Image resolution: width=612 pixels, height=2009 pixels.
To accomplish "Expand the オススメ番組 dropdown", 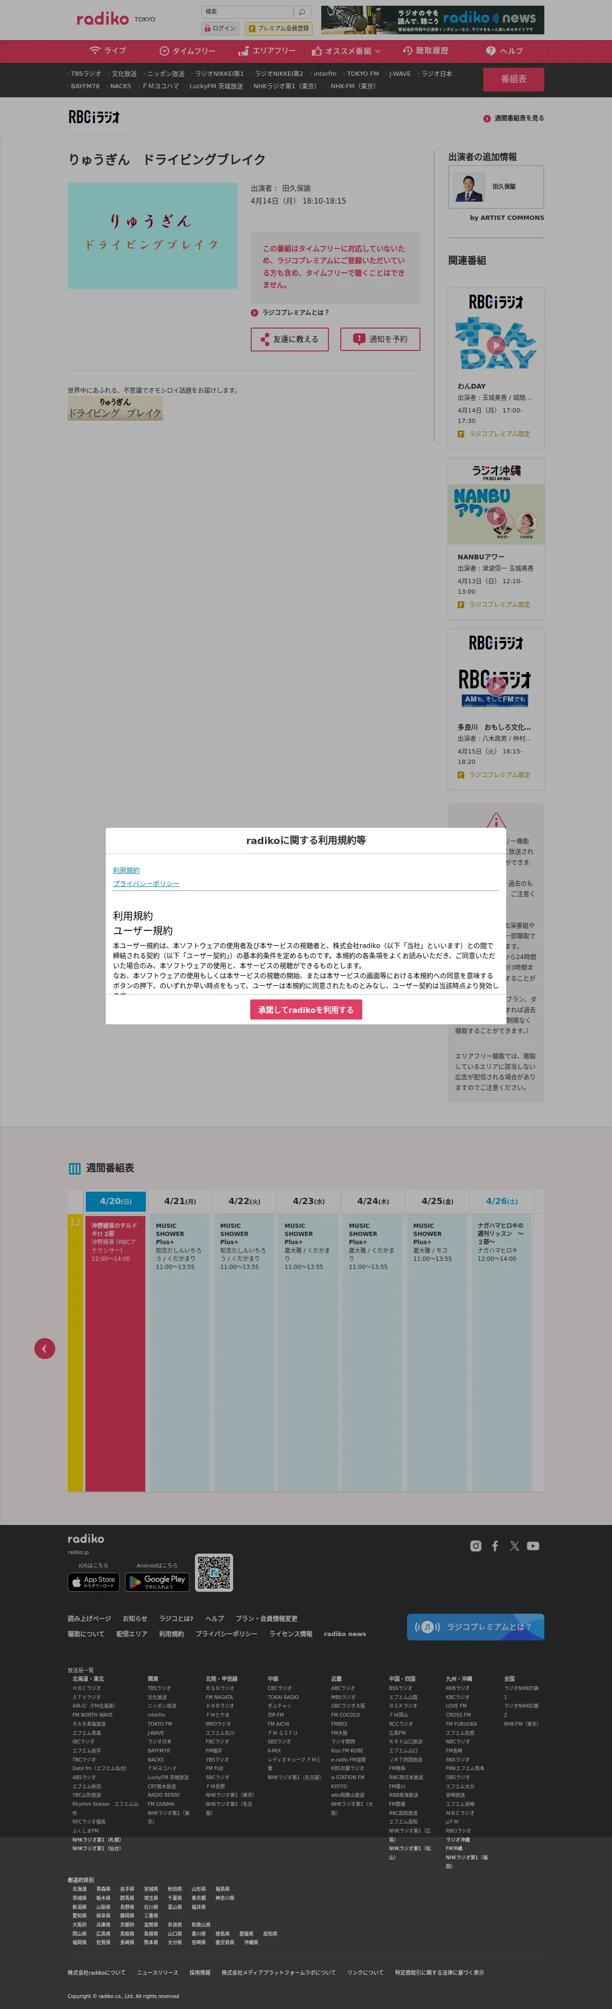I will pyautogui.click(x=346, y=51).
